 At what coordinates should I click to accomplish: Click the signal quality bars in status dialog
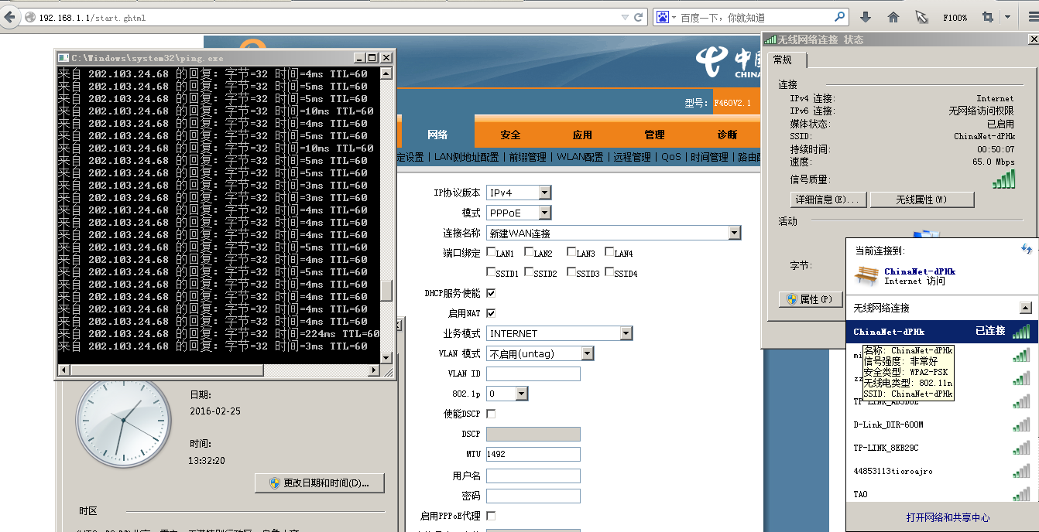[1003, 179]
